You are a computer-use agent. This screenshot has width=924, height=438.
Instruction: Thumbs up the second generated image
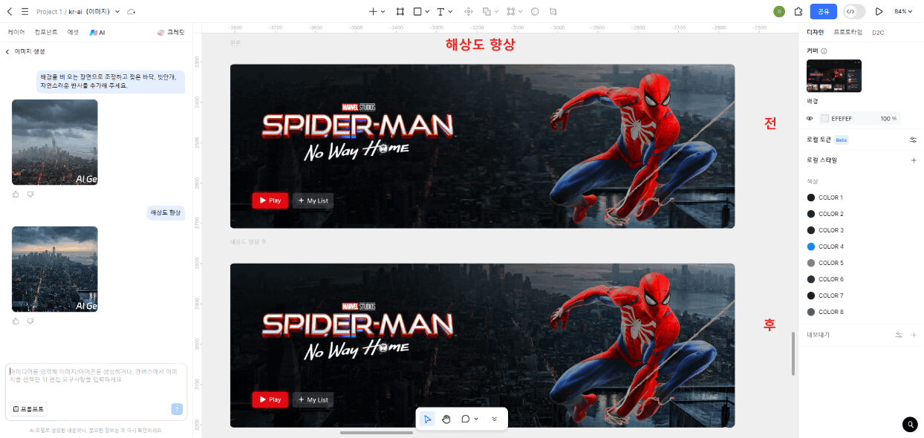pyautogui.click(x=16, y=321)
